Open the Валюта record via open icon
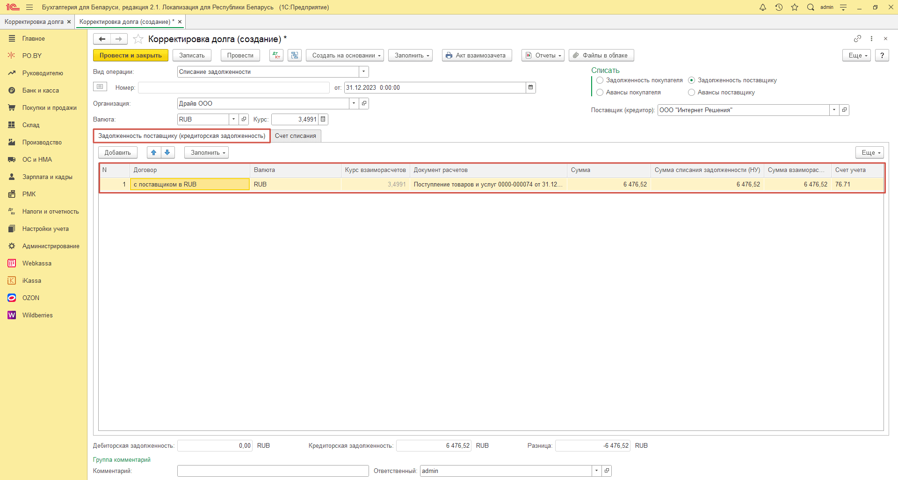Screen dimensions: 898x480 pos(244,119)
